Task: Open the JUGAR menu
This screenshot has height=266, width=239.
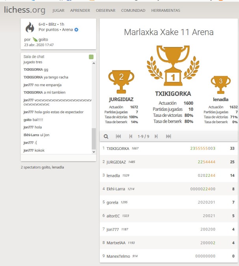Action: tap(58, 11)
